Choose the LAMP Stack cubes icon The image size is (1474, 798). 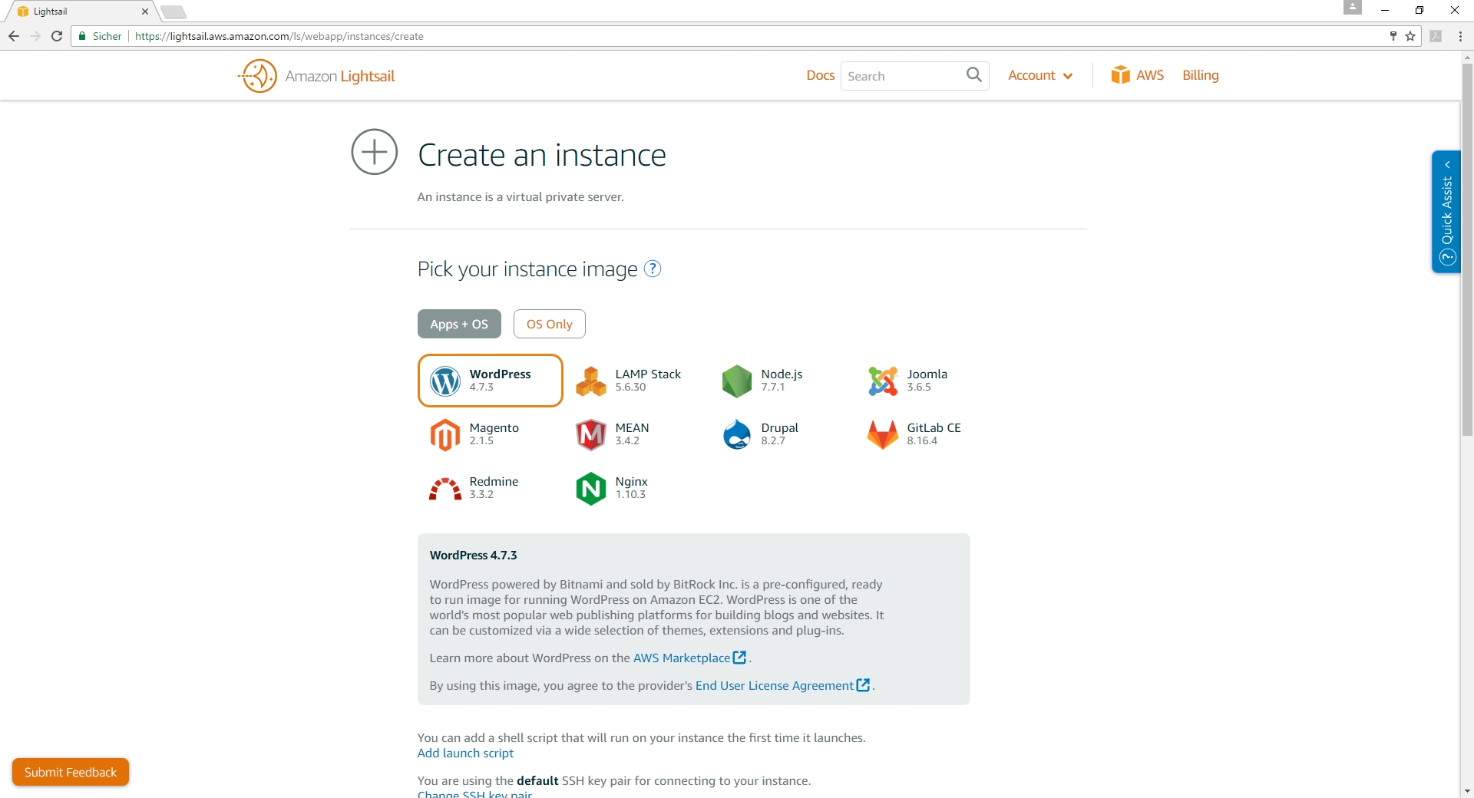[x=591, y=381]
